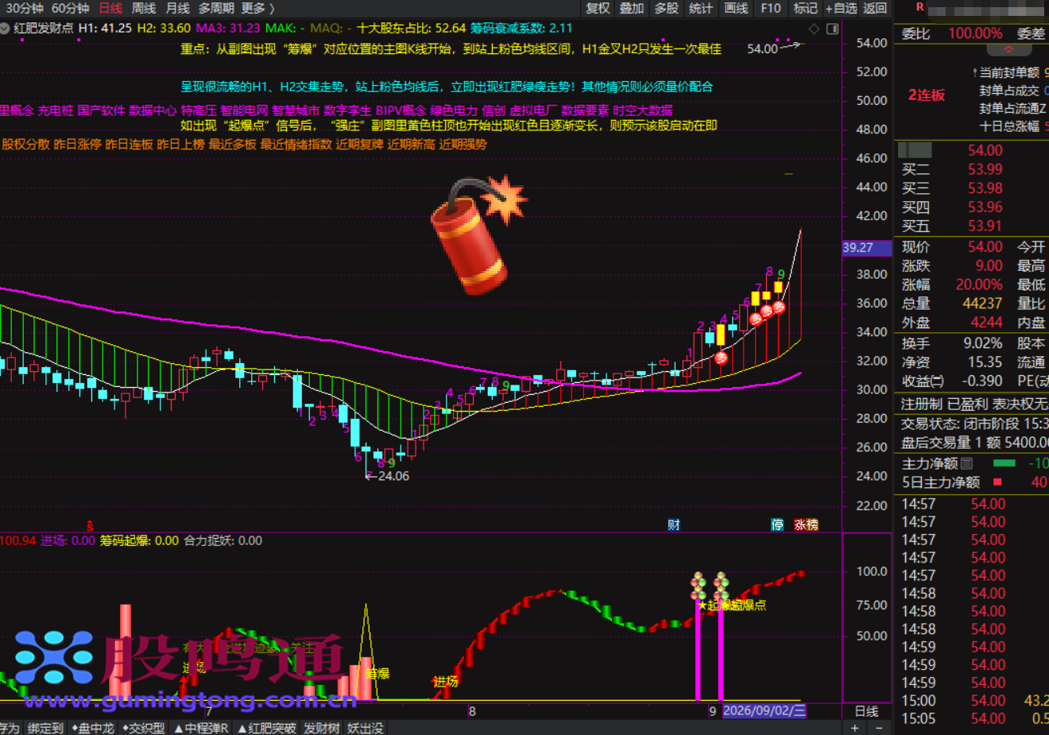Select the 盘中龙 indicator tab
The width and height of the screenshot is (1049, 735).
[92, 728]
